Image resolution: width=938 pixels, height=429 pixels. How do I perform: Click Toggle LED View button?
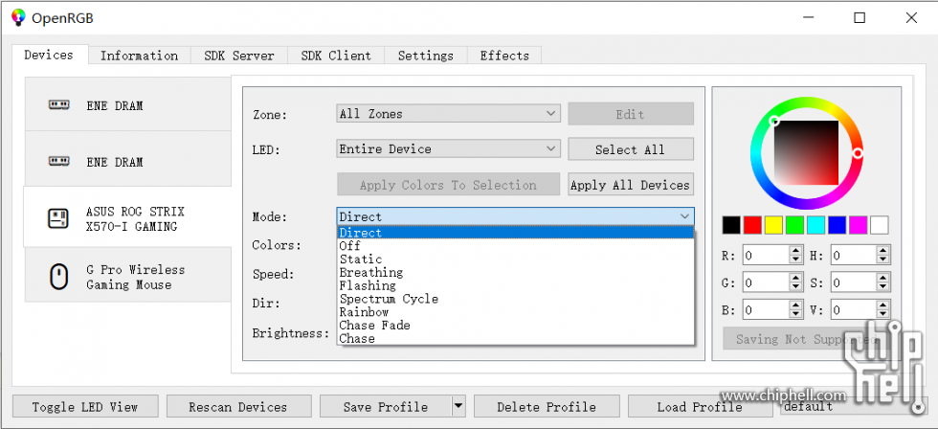(85, 407)
